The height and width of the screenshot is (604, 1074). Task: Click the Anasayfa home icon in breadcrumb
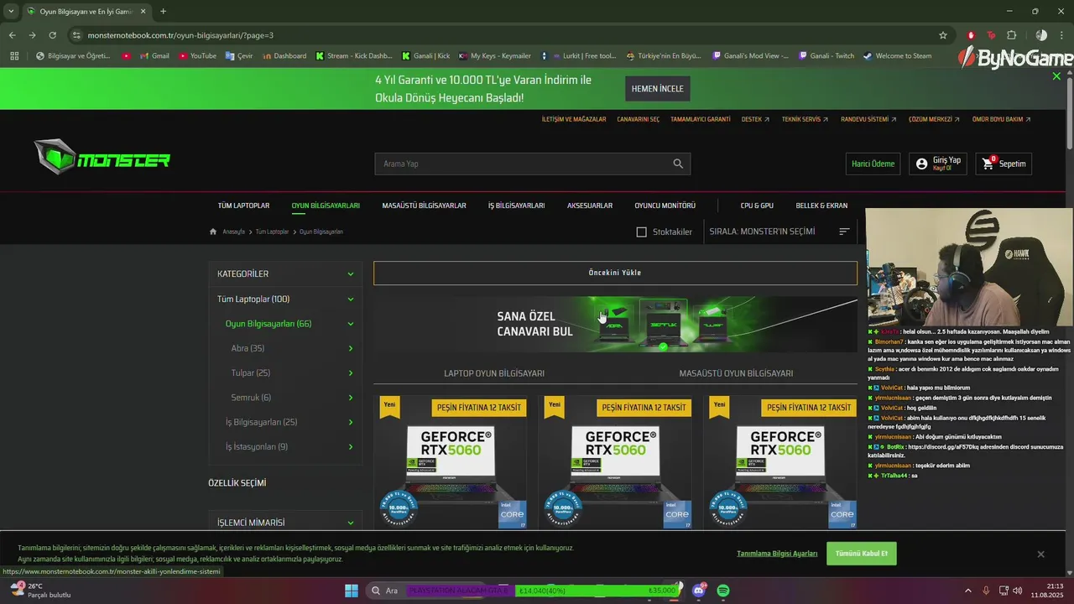213,232
